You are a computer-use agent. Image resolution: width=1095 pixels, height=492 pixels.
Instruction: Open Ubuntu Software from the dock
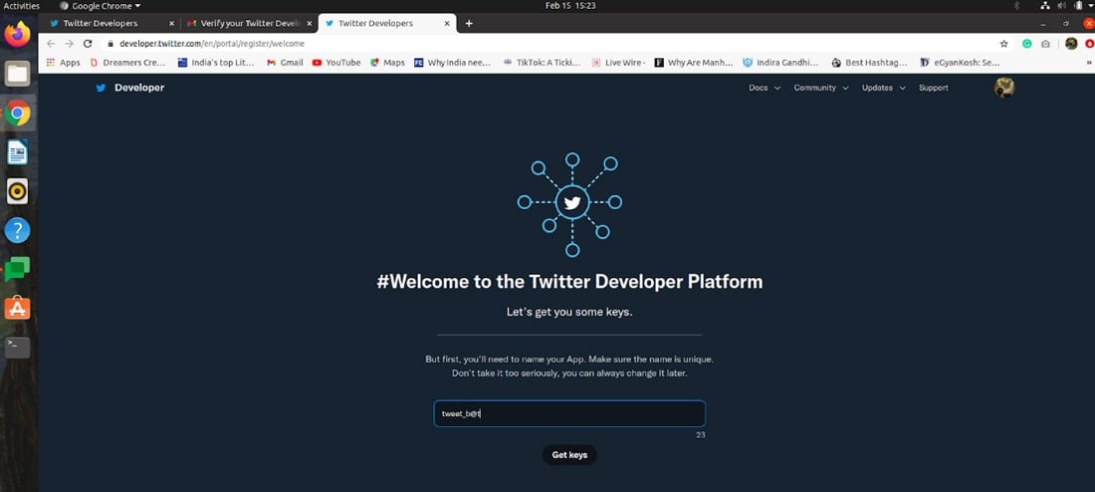[x=18, y=308]
